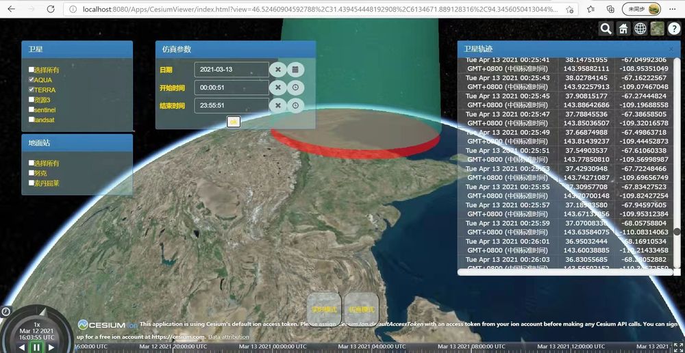
Task: Clear the 日期 date field
Action: point(278,69)
